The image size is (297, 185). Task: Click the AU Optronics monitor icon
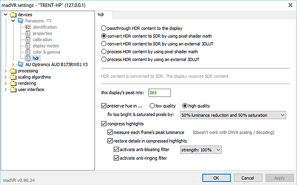tap(20, 64)
